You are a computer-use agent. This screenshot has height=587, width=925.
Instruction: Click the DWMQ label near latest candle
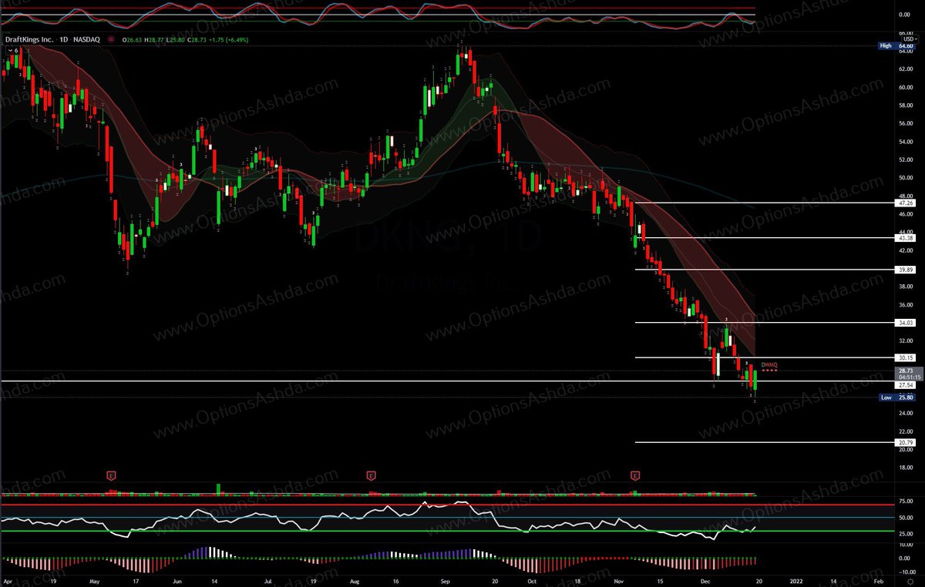click(x=769, y=364)
